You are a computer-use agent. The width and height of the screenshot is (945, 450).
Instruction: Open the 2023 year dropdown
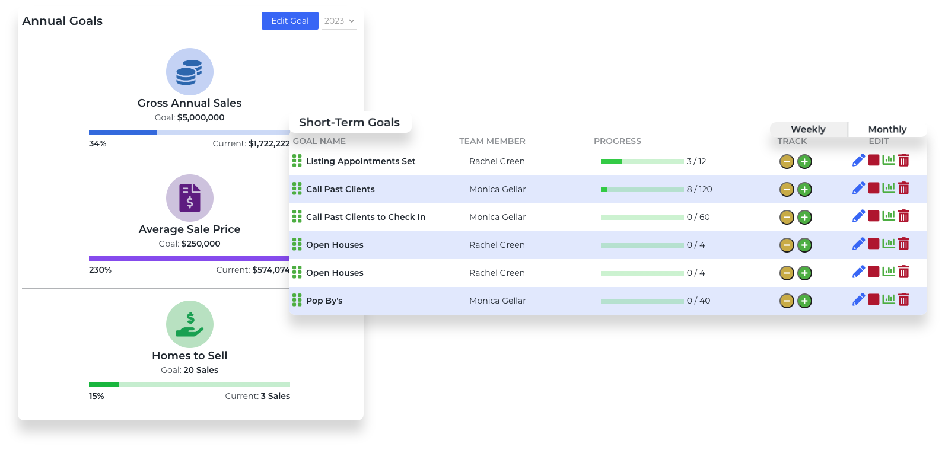pyautogui.click(x=339, y=21)
